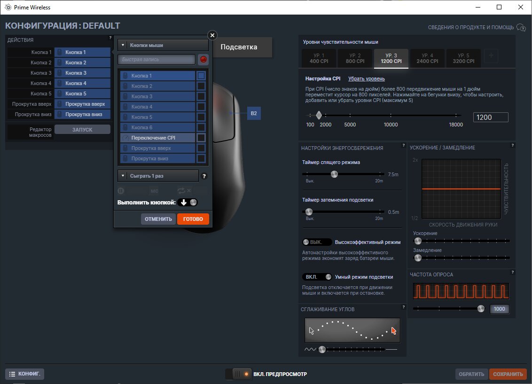
Task: Expand the Кнопки мыши dropdown
Action: coord(163,45)
